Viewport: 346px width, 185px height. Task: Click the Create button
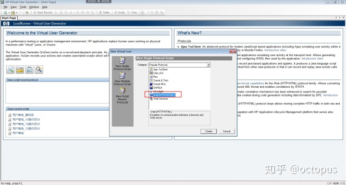pyautogui.click(x=209, y=131)
